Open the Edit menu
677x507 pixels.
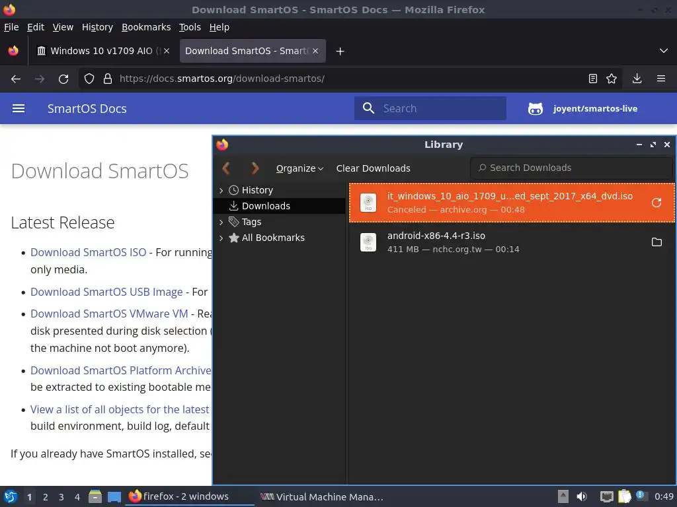[36, 27]
